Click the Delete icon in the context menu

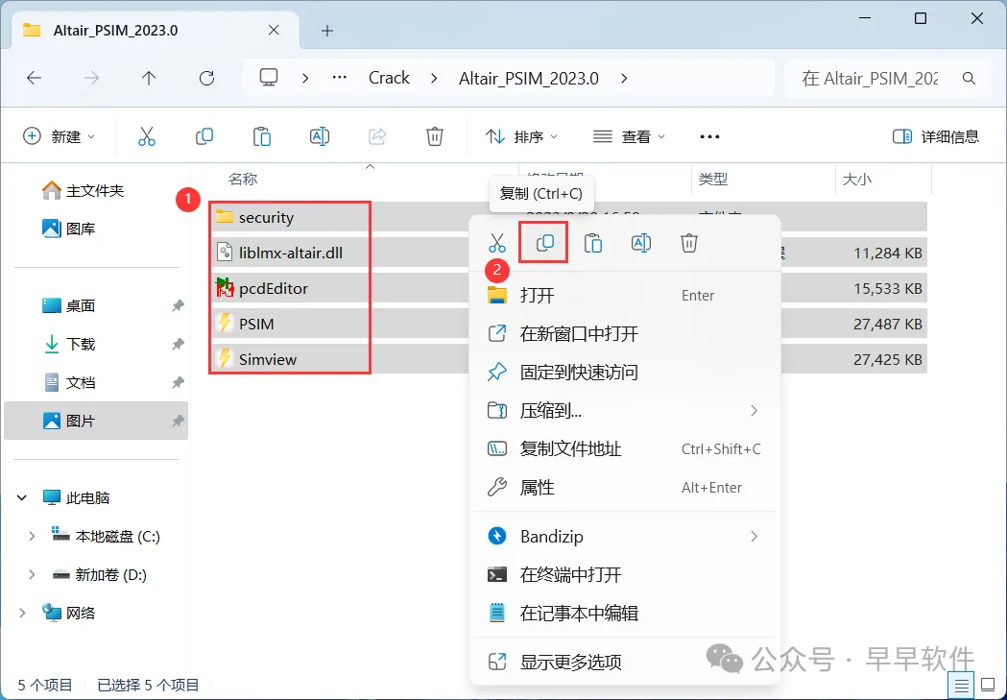coord(689,243)
